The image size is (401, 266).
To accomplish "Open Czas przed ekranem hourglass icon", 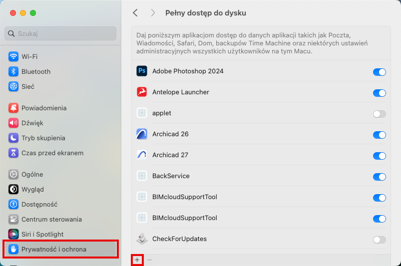I will [x=13, y=153].
